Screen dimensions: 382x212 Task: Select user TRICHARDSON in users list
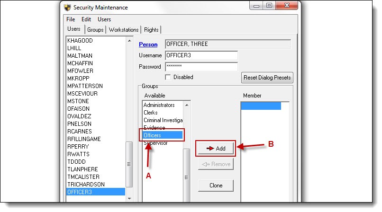[86, 184]
